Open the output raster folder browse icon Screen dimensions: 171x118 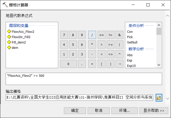point(159,98)
